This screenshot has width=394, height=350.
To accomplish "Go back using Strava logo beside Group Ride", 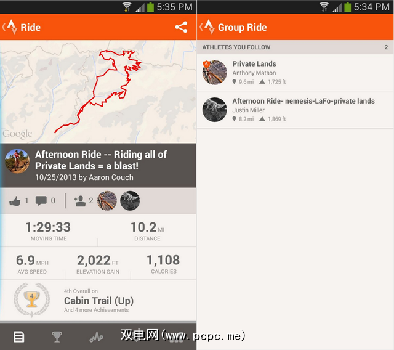I will pos(207,27).
